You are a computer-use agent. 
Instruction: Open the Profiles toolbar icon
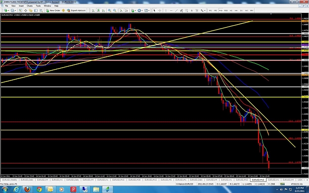pyautogui.click(x=12, y=10)
